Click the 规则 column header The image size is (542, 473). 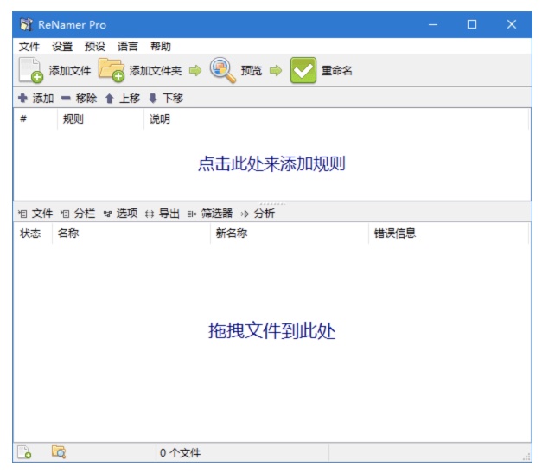(100, 119)
